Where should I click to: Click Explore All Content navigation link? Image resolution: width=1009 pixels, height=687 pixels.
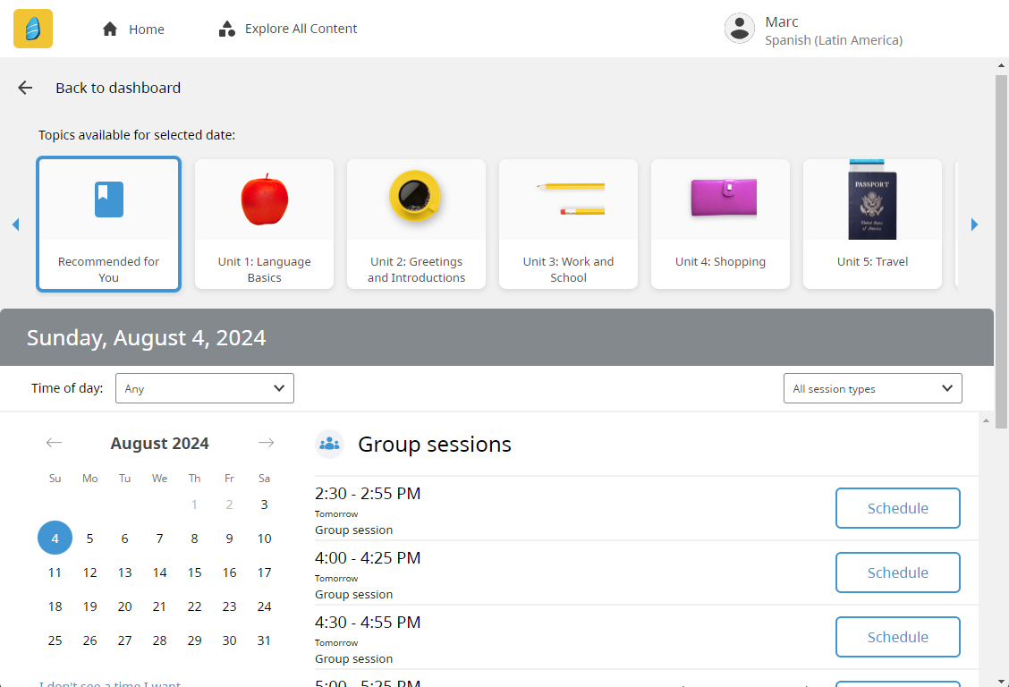point(301,29)
